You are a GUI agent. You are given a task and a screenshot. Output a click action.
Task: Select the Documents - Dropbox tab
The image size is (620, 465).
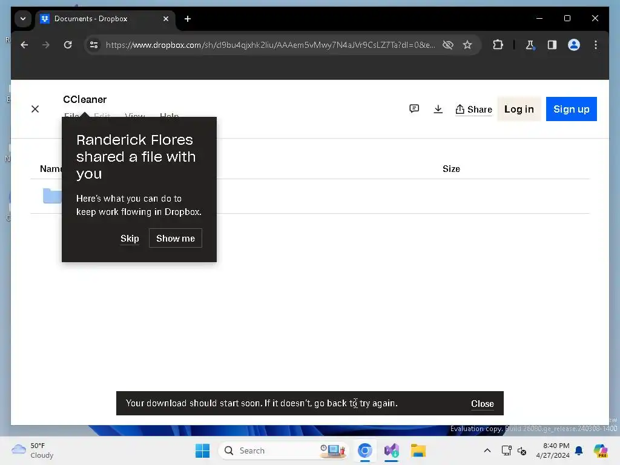coord(105,19)
